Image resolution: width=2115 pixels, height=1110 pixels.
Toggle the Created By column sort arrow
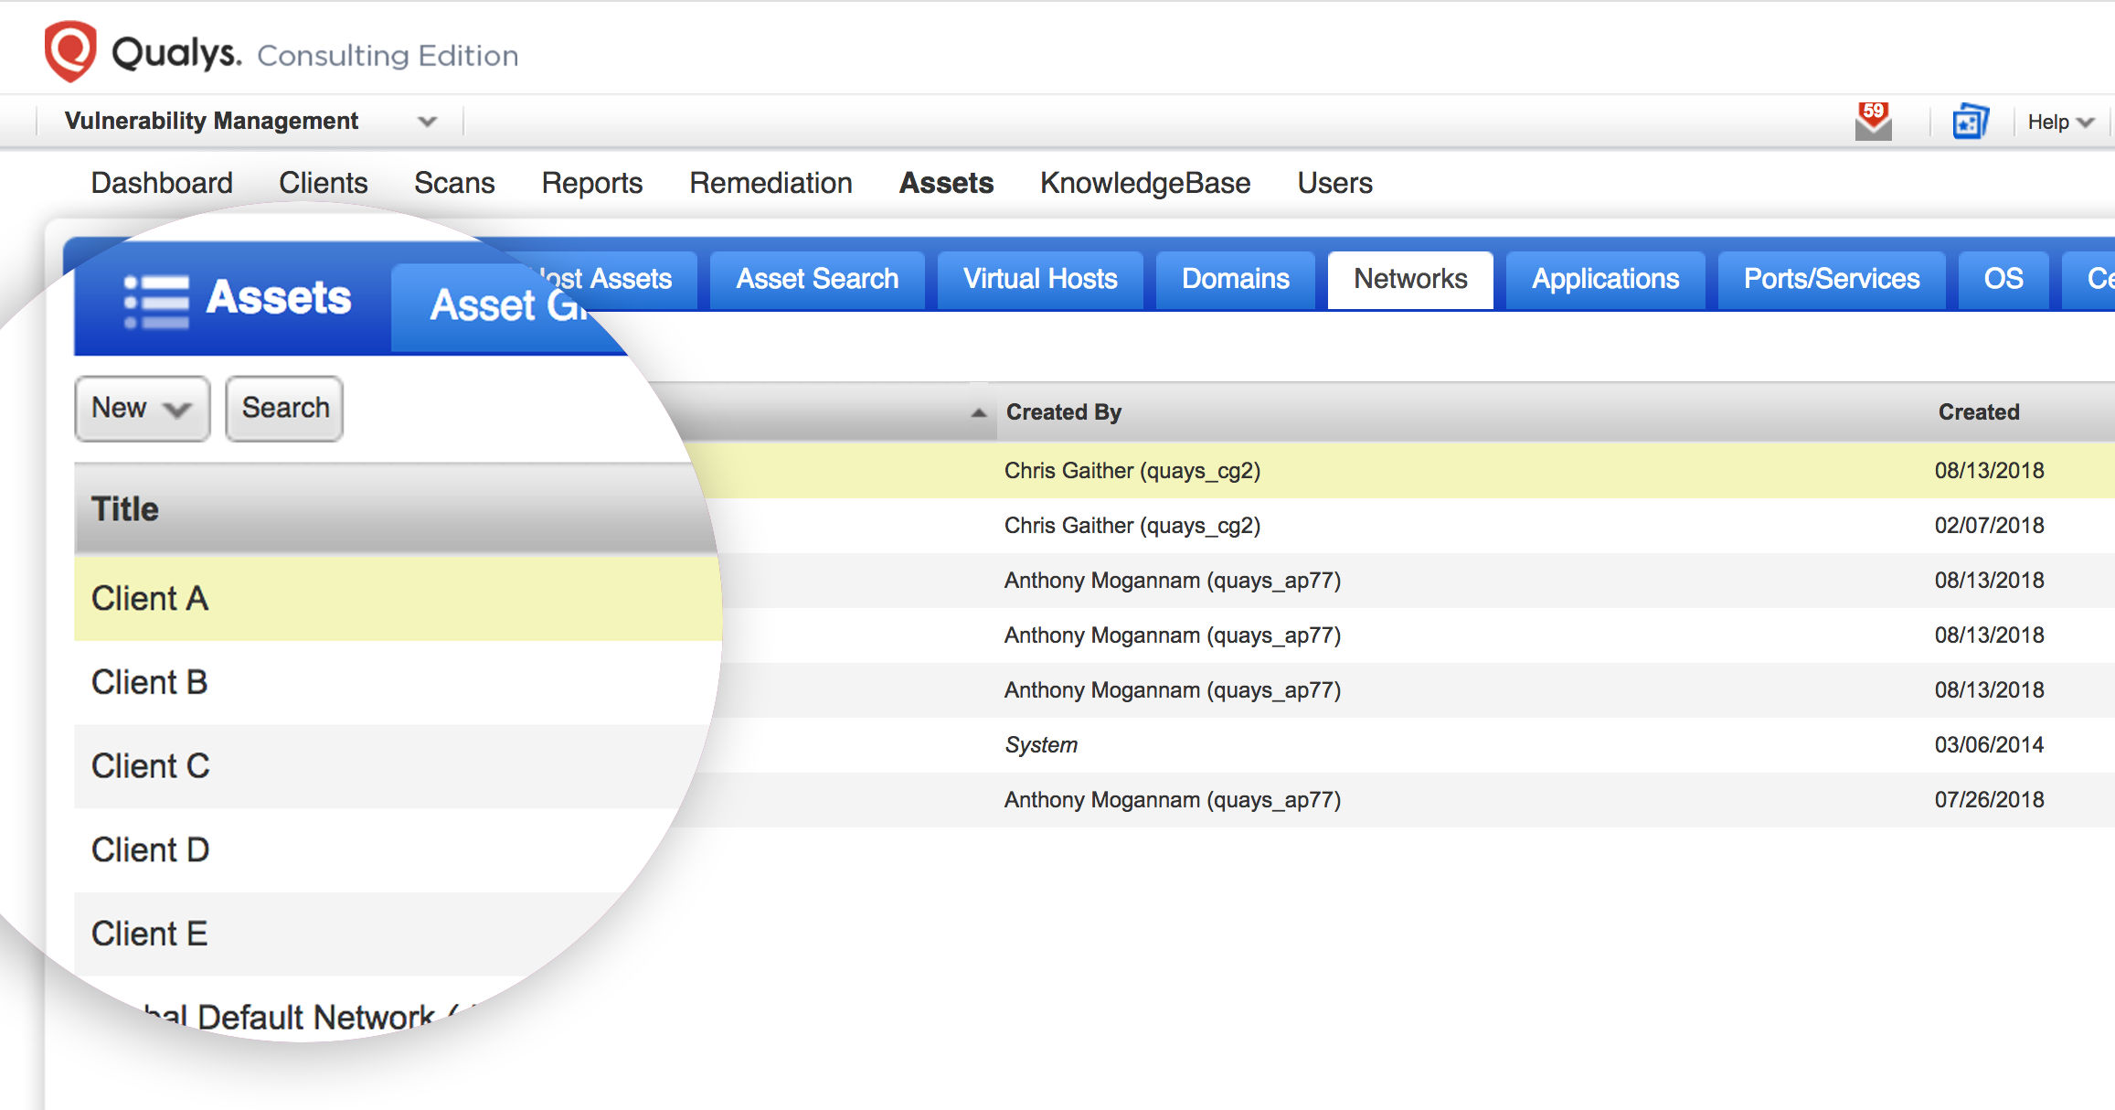tap(977, 412)
